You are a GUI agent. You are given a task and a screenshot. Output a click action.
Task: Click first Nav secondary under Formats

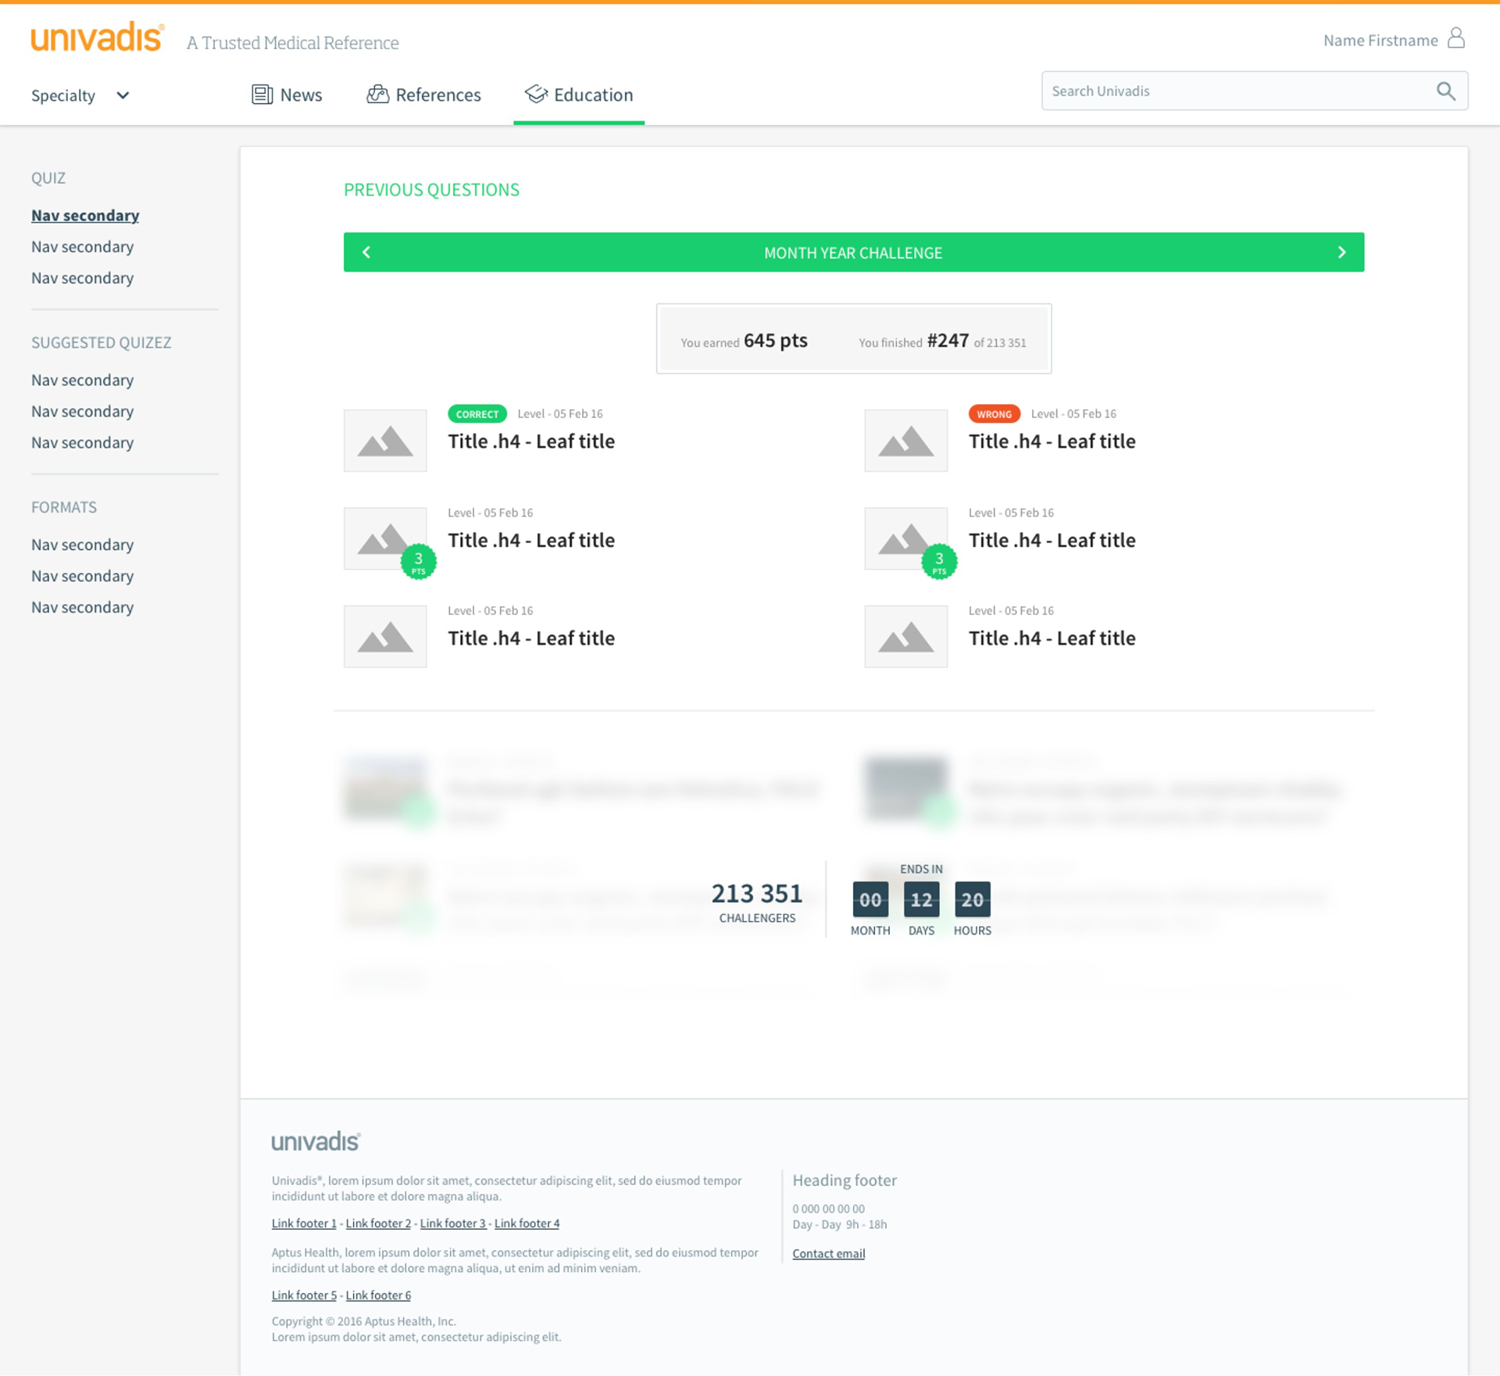[82, 545]
